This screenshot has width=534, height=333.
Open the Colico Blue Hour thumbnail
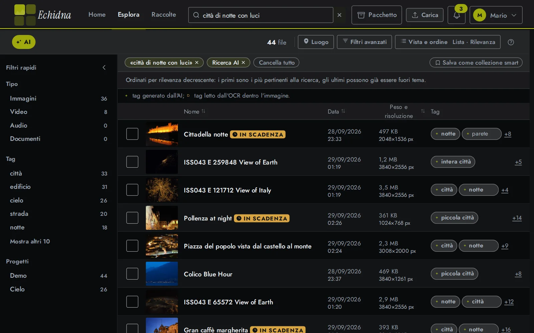[162, 274]
